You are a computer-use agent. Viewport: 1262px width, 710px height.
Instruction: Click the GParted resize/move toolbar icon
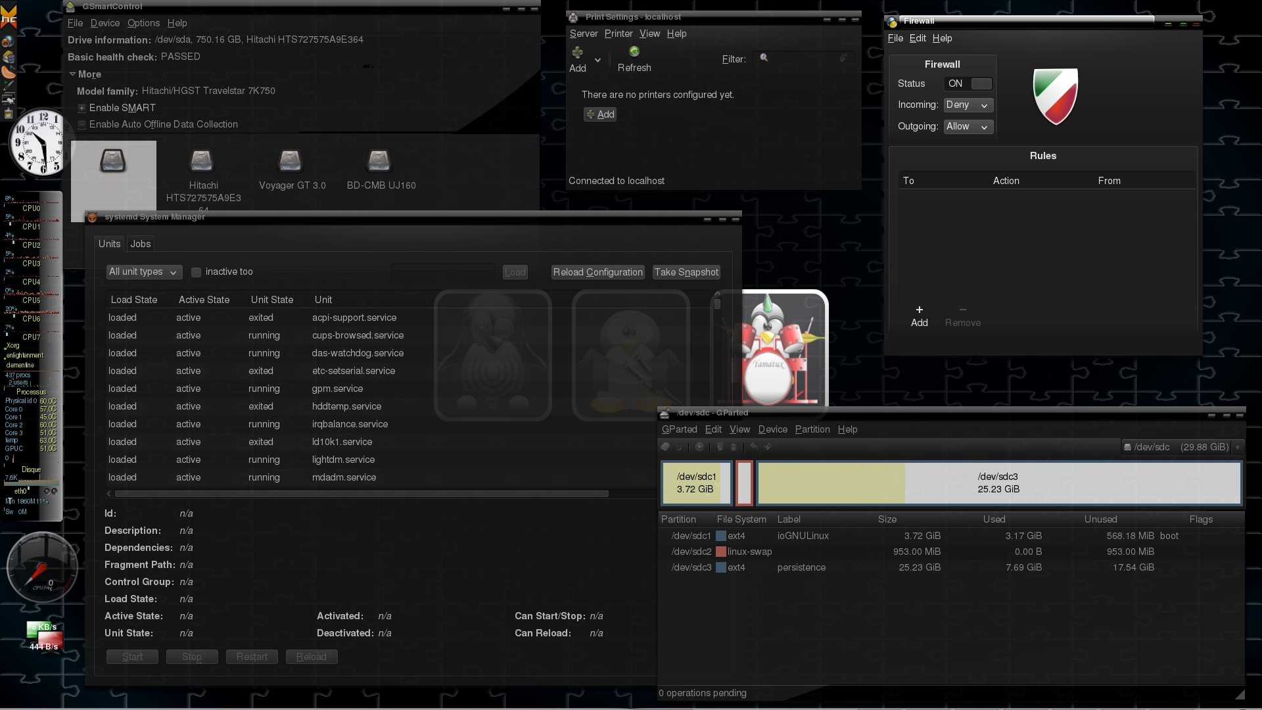699,447
